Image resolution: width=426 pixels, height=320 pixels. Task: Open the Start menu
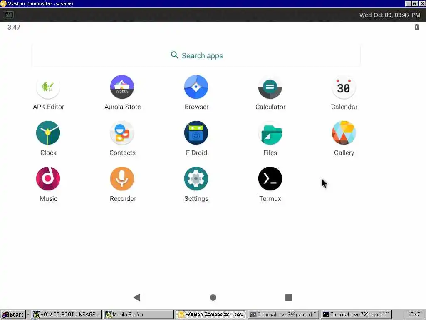tap(13, 315)
